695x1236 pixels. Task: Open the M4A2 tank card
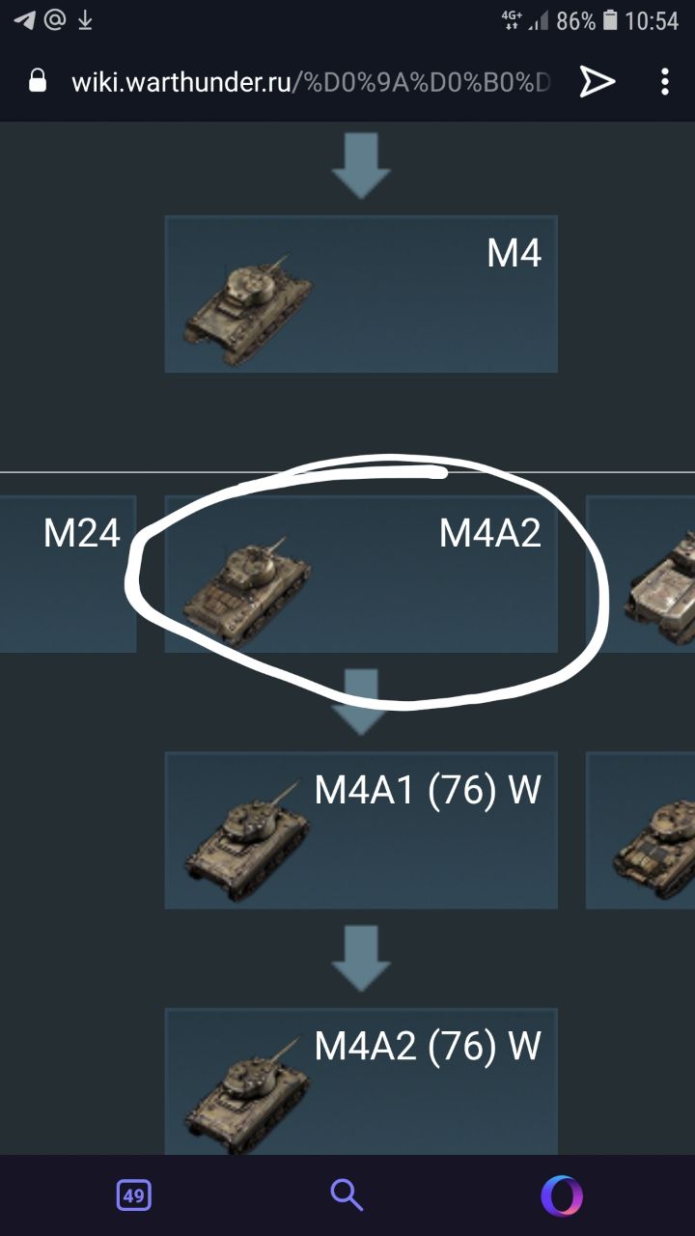[361, 574]
